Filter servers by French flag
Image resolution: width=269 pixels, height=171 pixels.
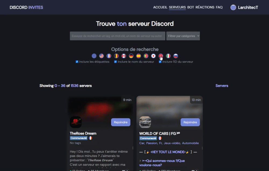(x=109, y=56)
